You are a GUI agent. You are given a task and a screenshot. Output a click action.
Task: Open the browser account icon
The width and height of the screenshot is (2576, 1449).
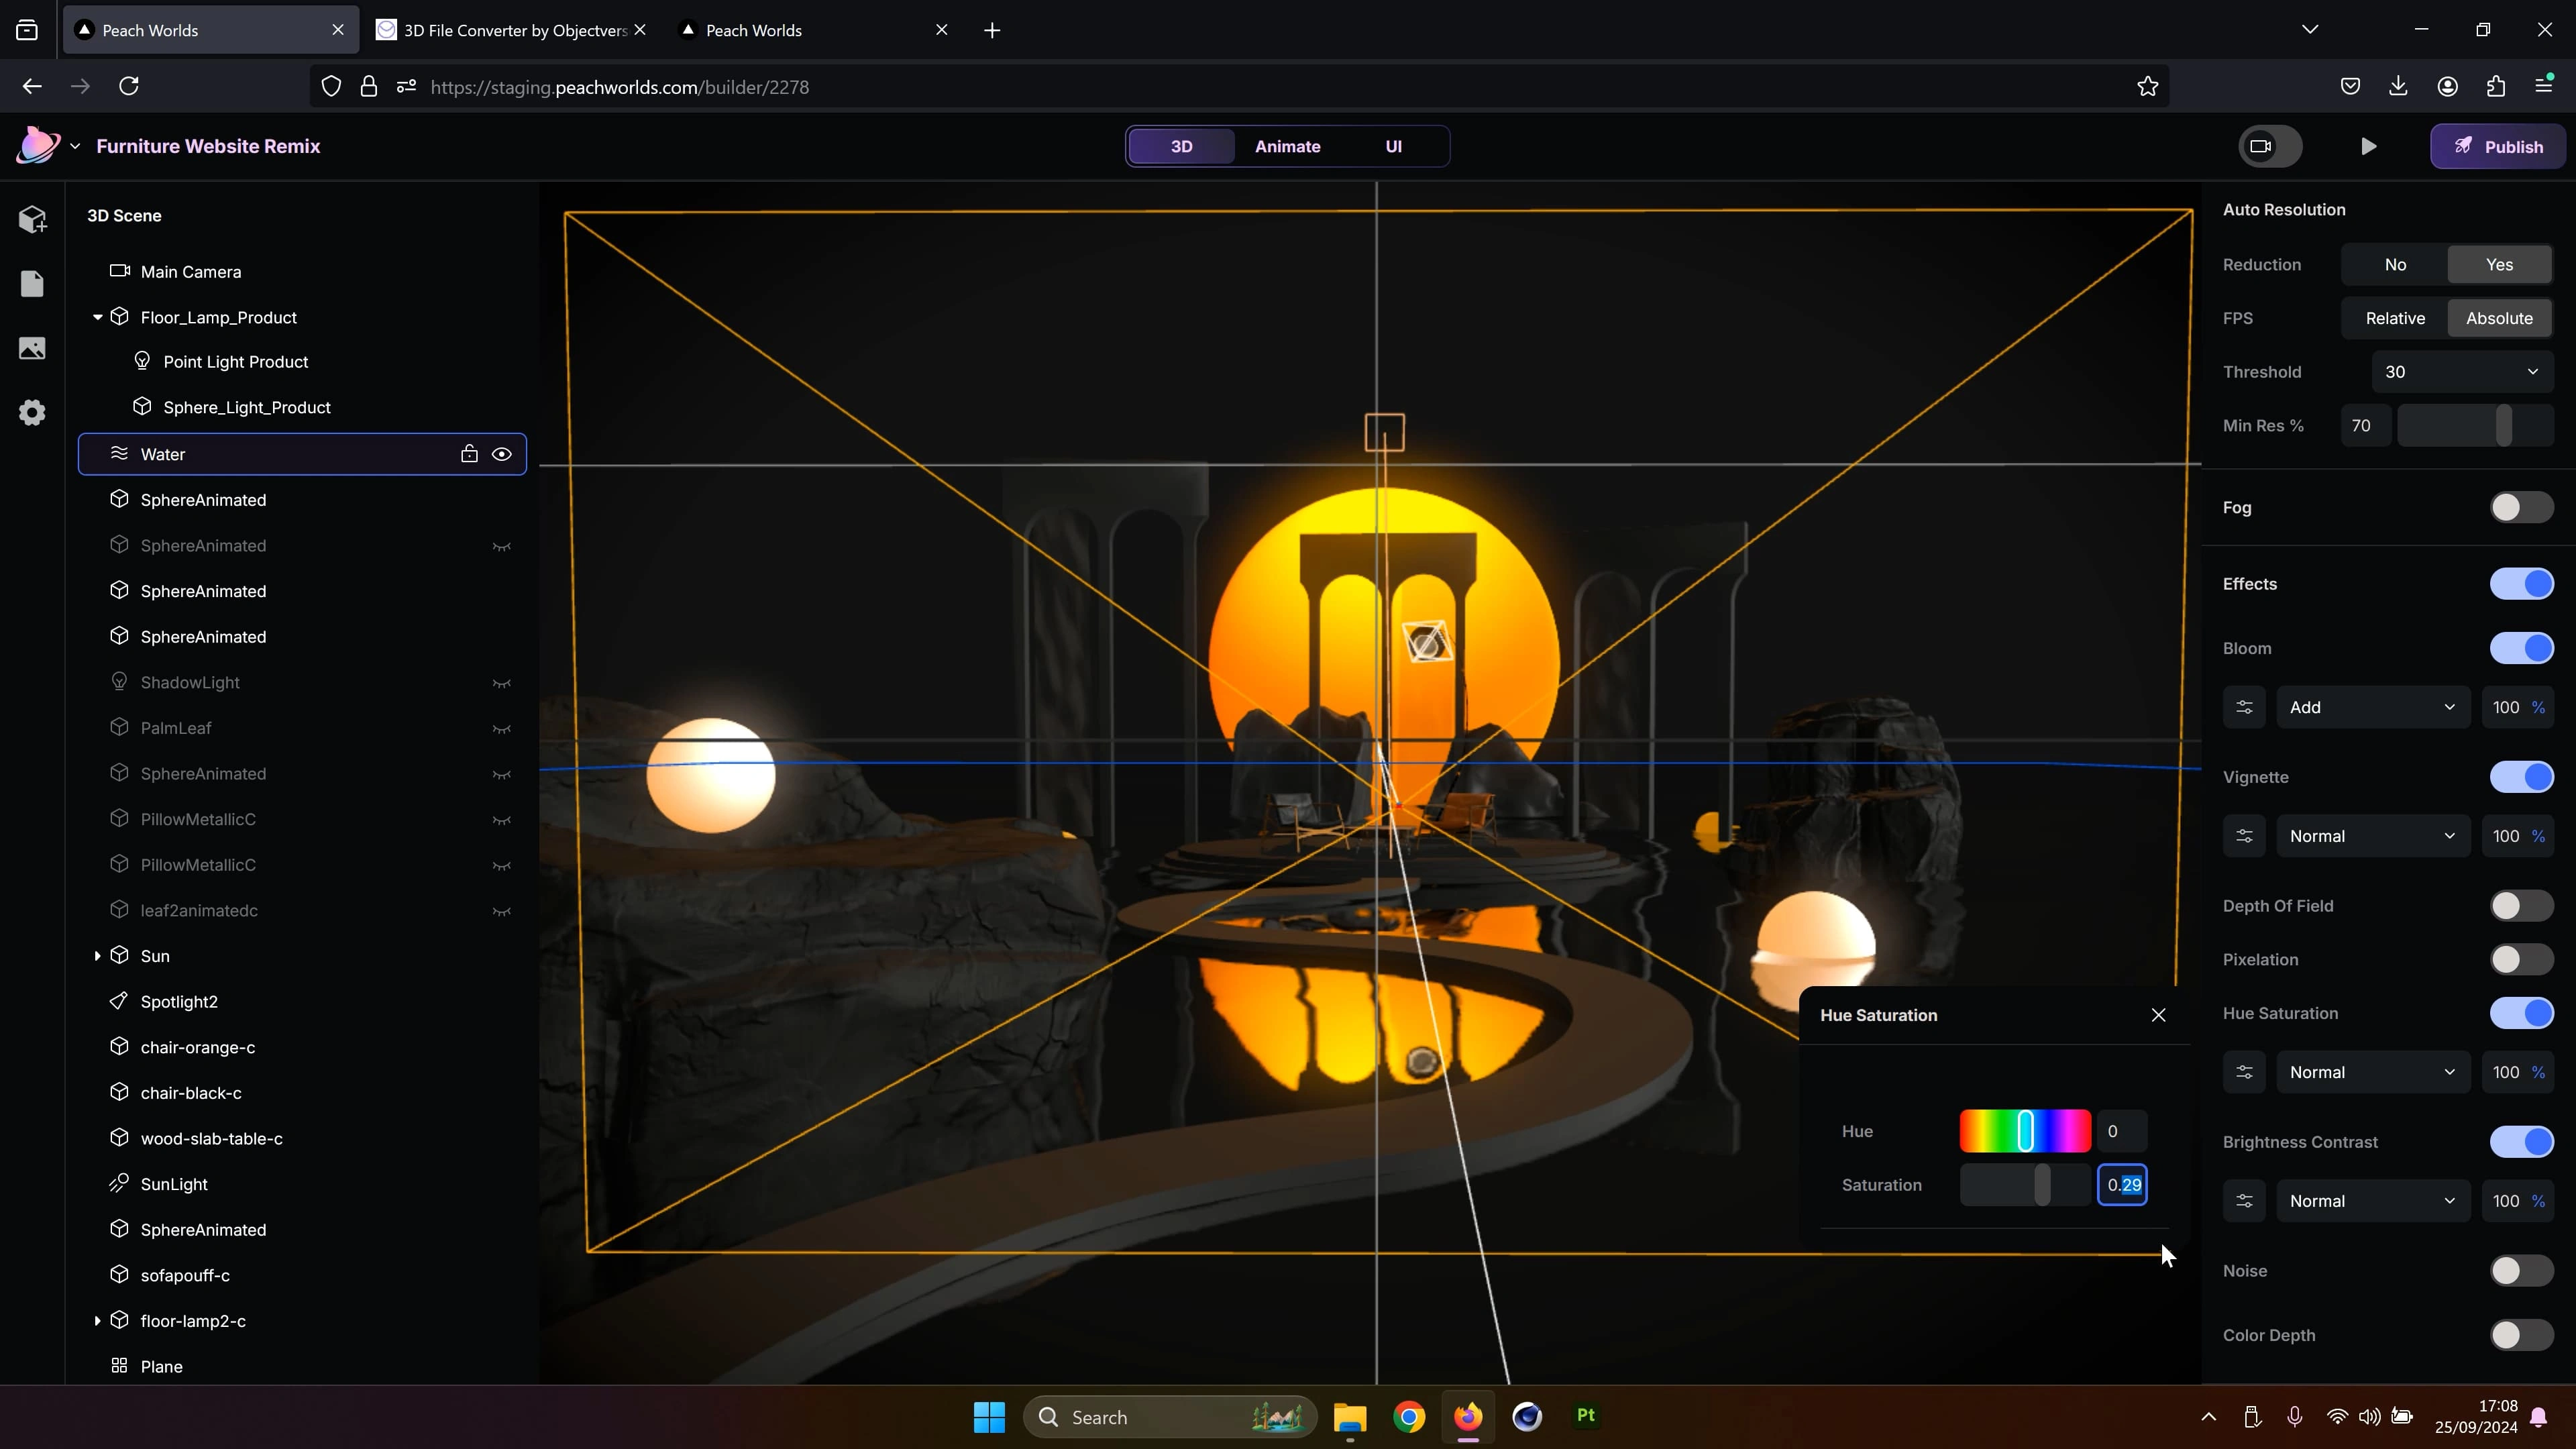pos(2447,87)
